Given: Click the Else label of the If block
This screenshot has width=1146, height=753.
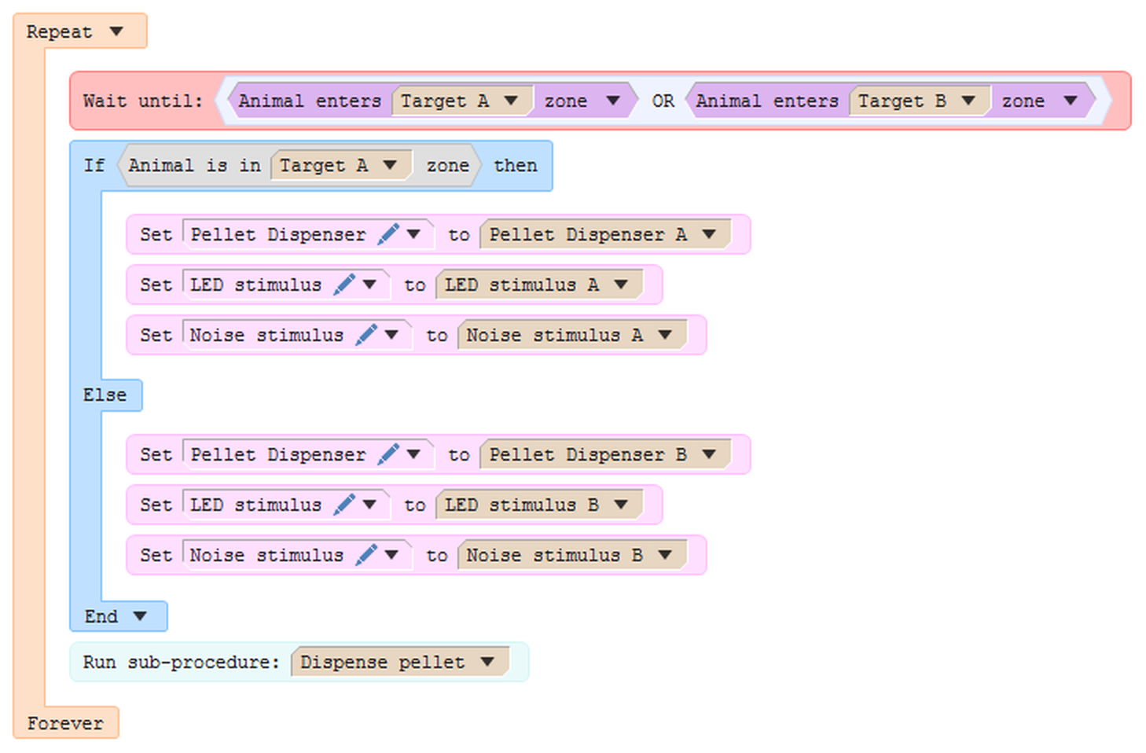Looking at the screenshot, I should tap(105, 395).
